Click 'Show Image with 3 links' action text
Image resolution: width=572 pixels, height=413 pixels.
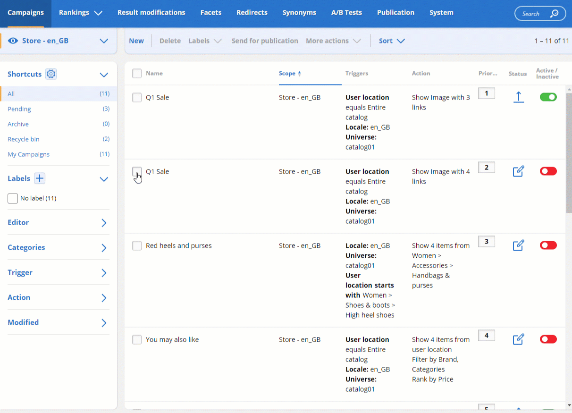coord(441,102)
